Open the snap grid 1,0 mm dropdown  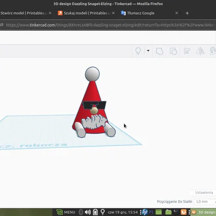click(x=205, y=201)
